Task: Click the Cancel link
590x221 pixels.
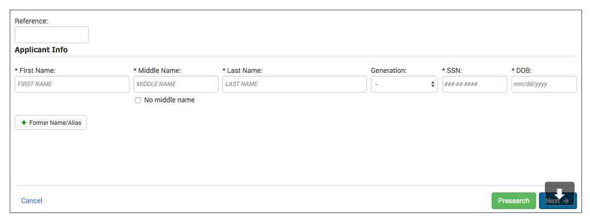Action: click(x=31, y=200)
